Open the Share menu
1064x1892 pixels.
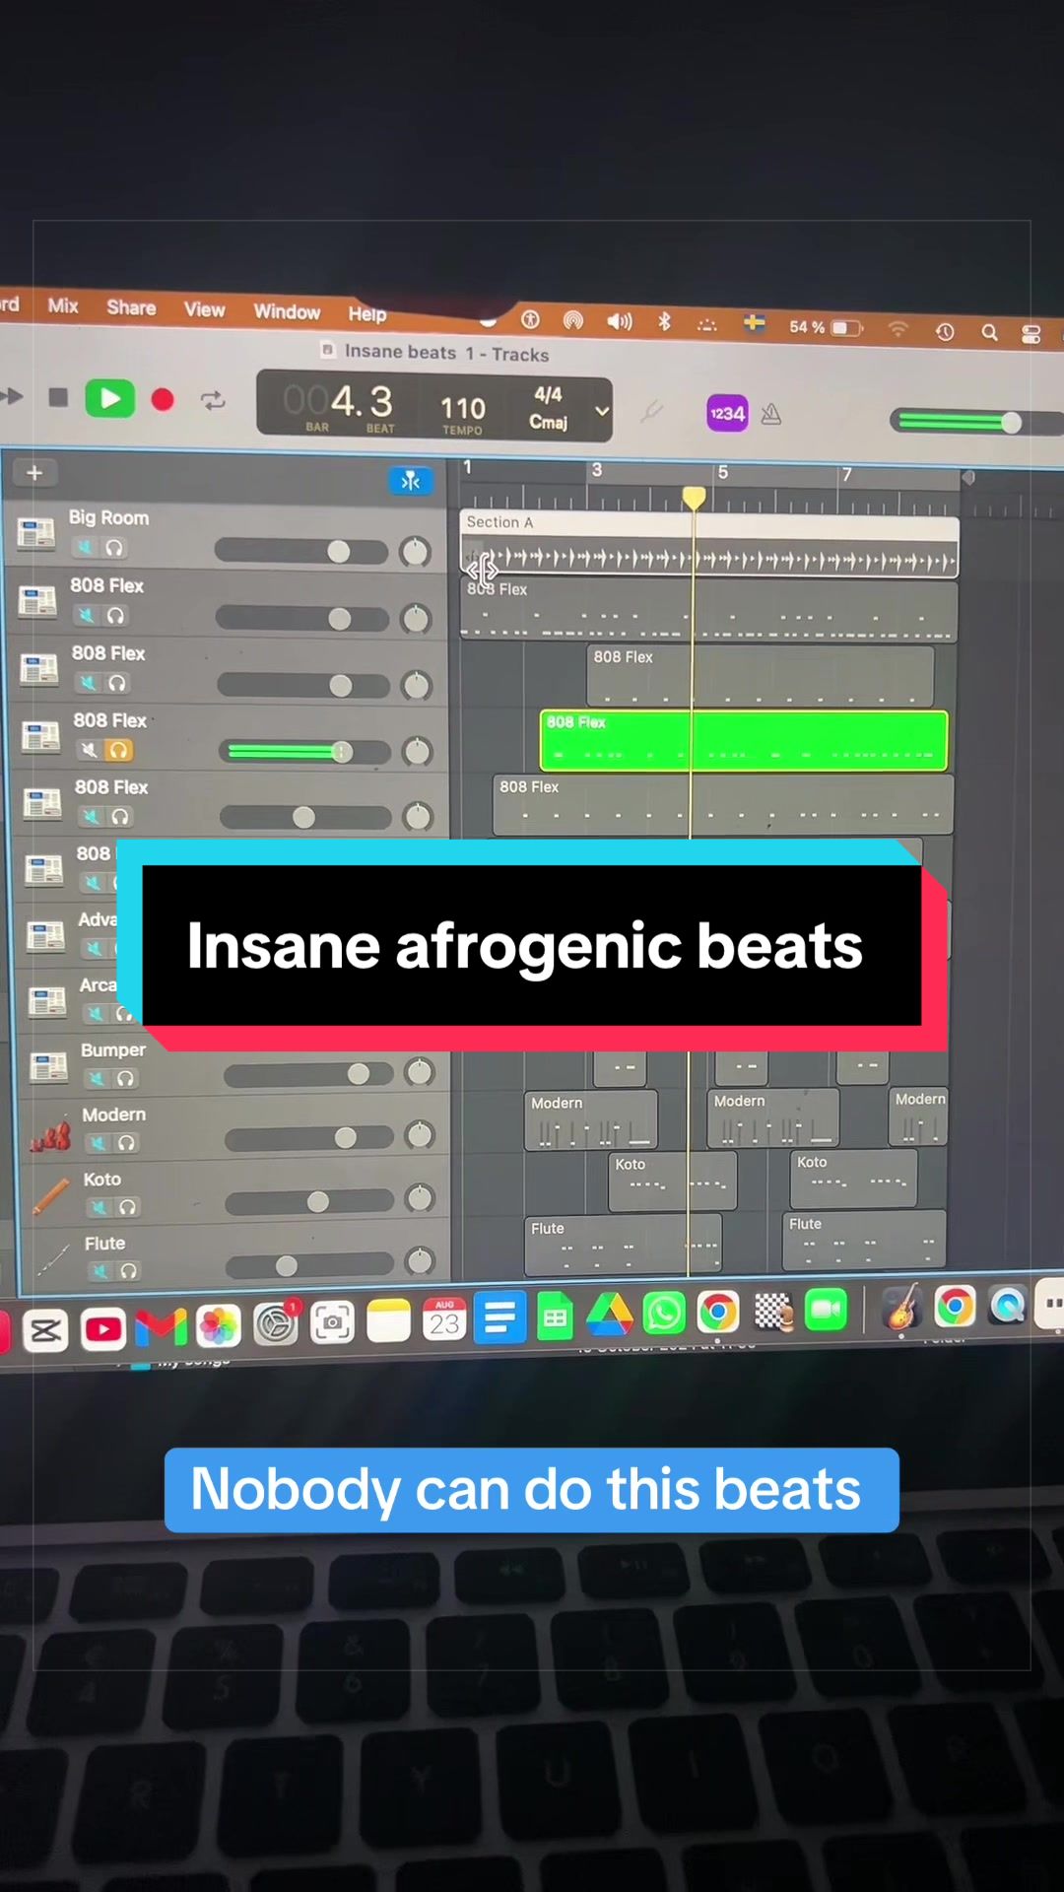(131, 307)
